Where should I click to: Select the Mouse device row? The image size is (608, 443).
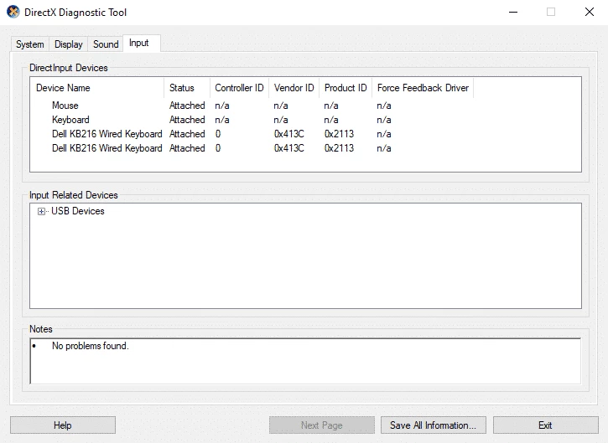click(x=65, y=106)
